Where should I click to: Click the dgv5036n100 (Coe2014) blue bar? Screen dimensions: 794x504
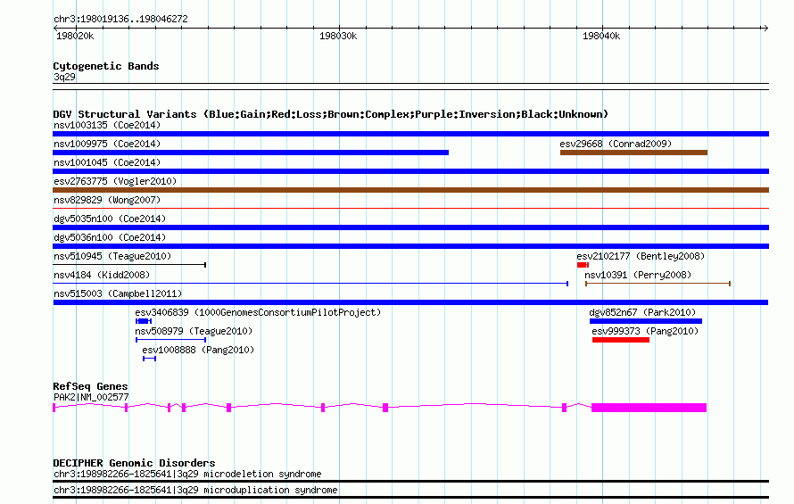(x=410, y=246)
